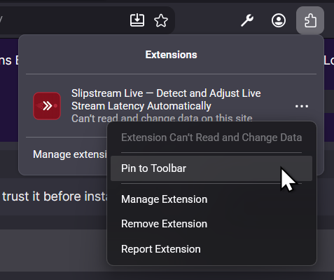Image resolution: width=334 pixels, height=280 pixels.
Task: Open the account profile icon
Action: (x=279, y=20)
